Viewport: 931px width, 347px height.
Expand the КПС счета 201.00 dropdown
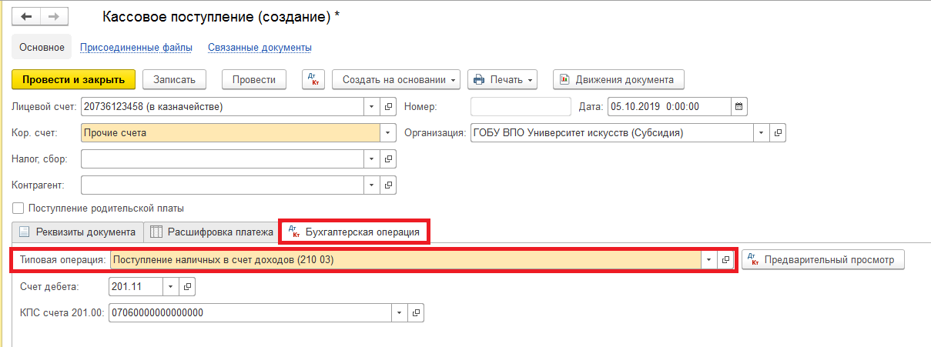coord(399,313)
